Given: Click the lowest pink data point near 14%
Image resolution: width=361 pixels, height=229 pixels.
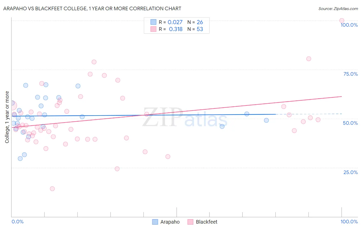Looking at the screenshot, I should 52,189.
